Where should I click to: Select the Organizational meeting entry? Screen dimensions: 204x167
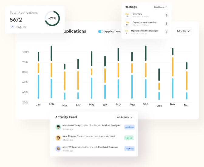pyautogui.click(x=144, y=22)
